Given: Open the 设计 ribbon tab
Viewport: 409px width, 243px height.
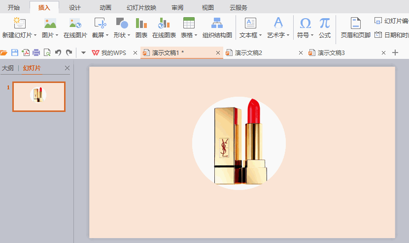Looking at the screenshot, I should coord(75,7).
